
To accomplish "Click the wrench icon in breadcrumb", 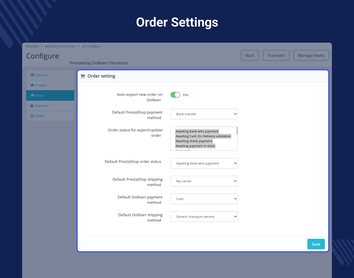I will click(x=84, y=46).
